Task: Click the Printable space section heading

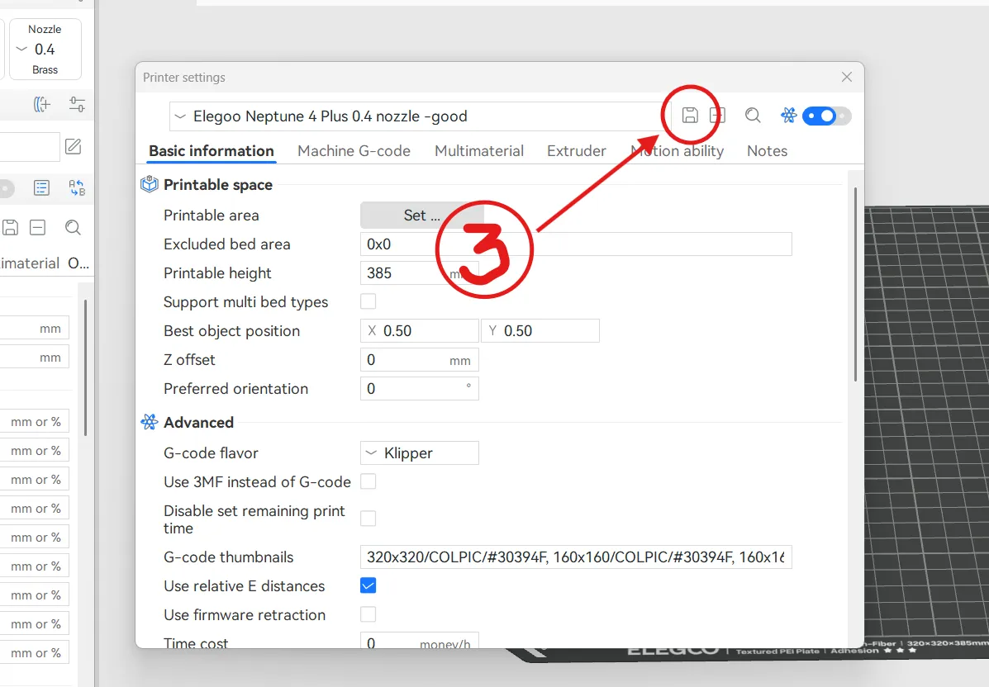Action: tap(217, 185)
